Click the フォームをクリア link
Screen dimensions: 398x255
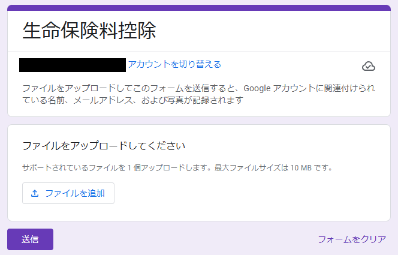coord(352,239)
